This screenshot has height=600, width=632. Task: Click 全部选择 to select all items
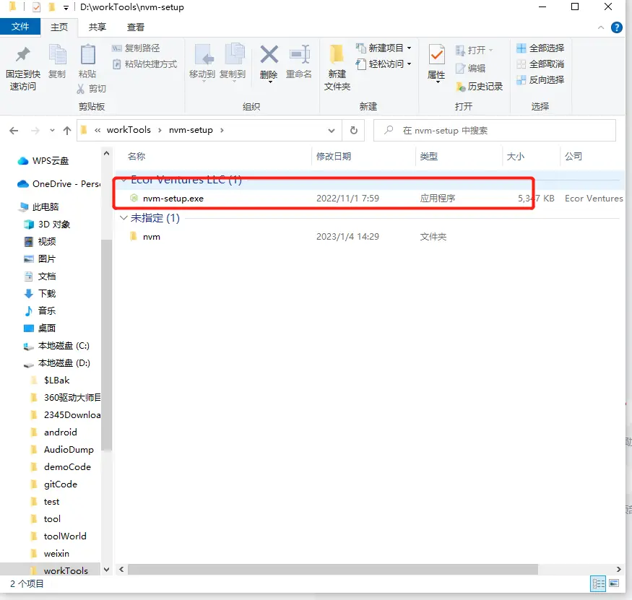click(540, 48)
